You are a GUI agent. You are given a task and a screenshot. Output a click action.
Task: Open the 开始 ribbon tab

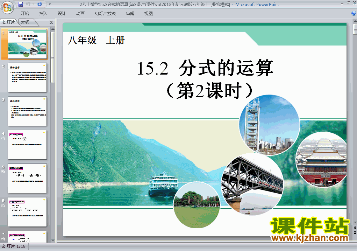pyautogui.click(x=24, y=14)
